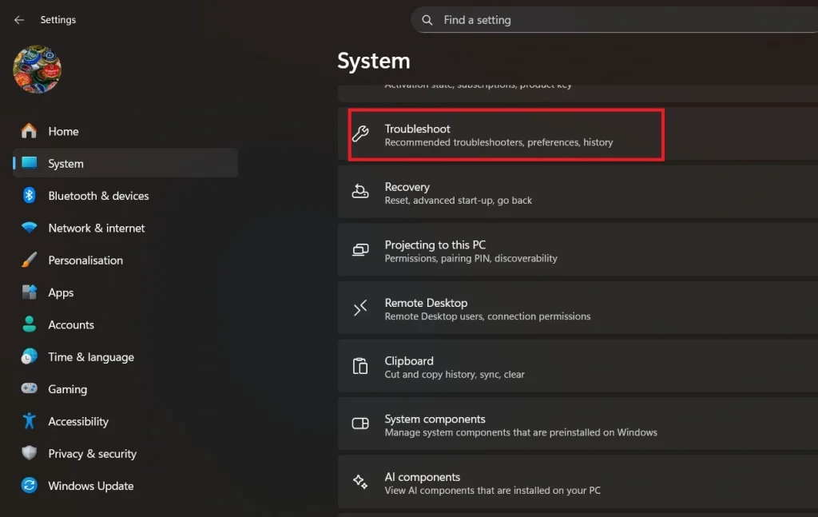Open Time & language settings

pyautogui.click(x=90, y=357)
